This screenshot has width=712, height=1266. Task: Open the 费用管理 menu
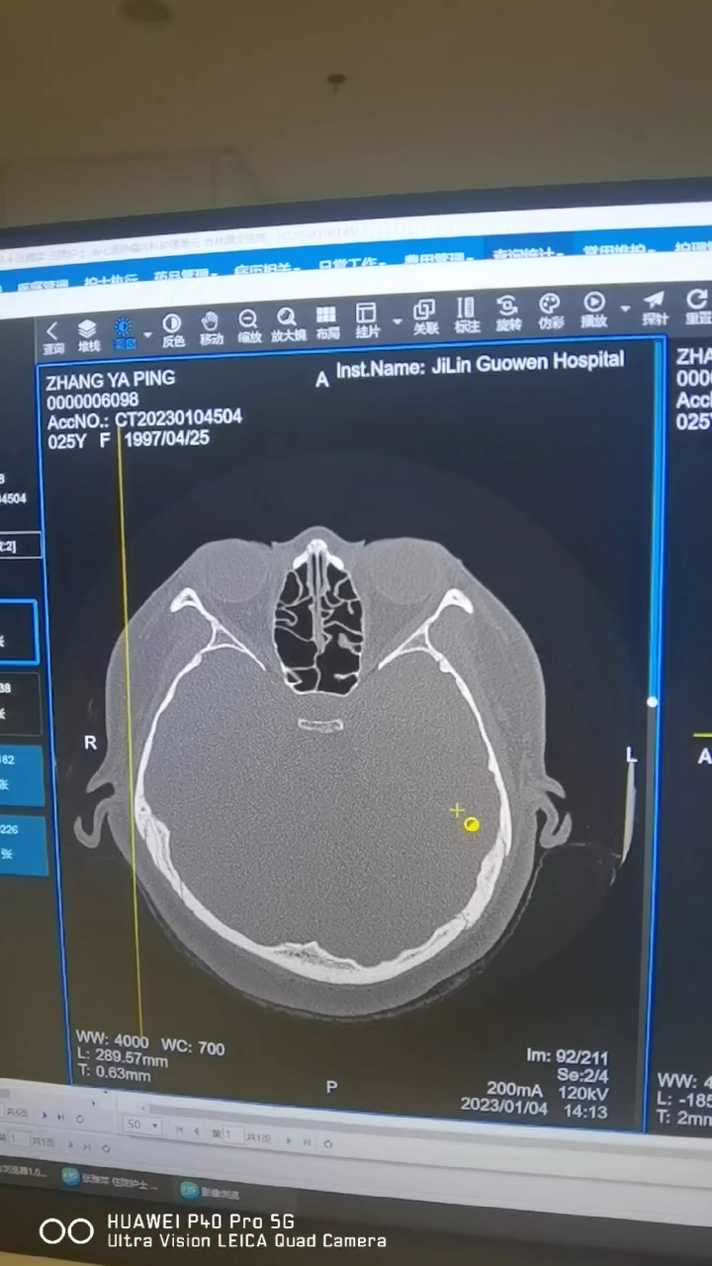tap(438, 259)
